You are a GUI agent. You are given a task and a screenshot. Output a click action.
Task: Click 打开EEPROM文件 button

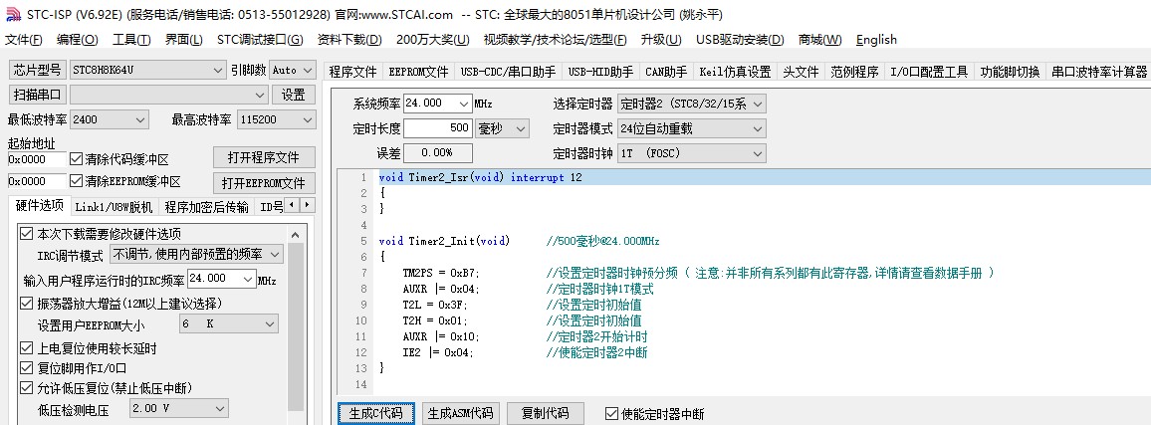pos(264,183)
